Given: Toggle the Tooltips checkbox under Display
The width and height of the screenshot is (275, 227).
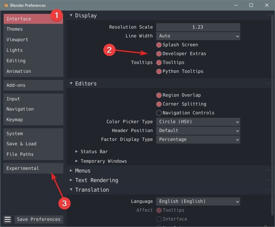Looking at the screenshot, I should [x=159, y=63].
